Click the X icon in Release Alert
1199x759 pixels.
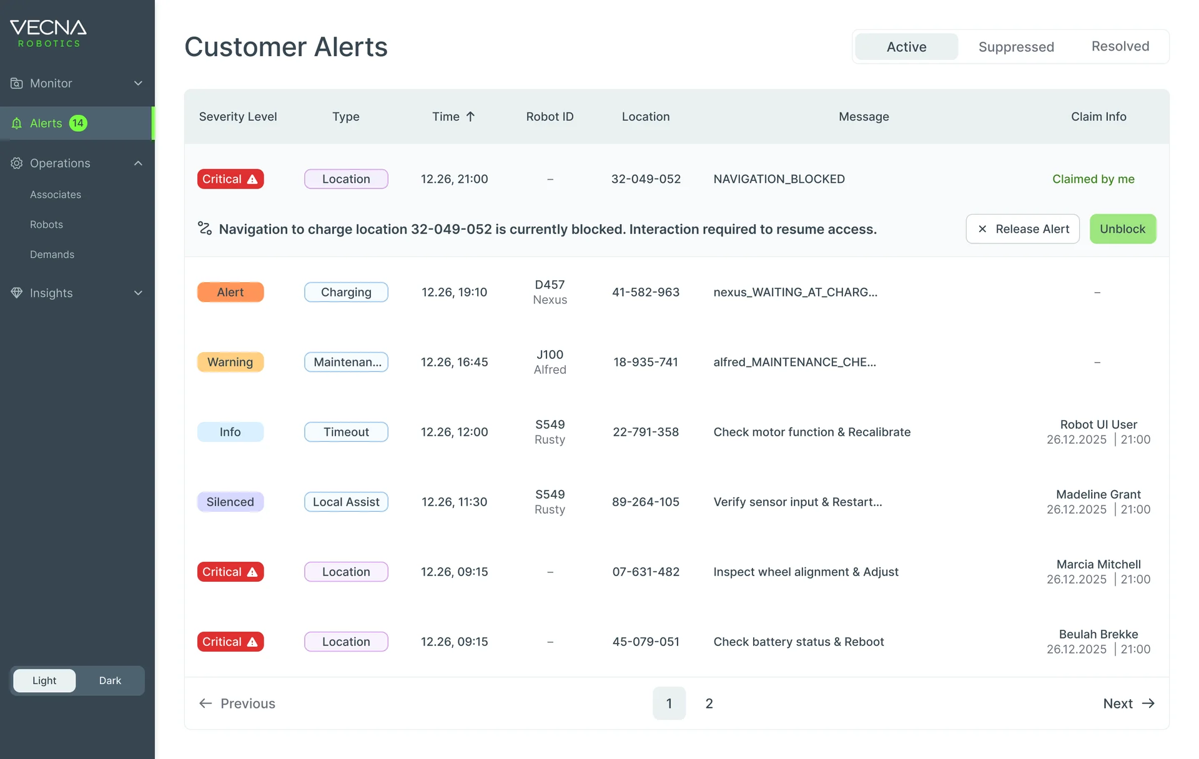coord(982,229)
